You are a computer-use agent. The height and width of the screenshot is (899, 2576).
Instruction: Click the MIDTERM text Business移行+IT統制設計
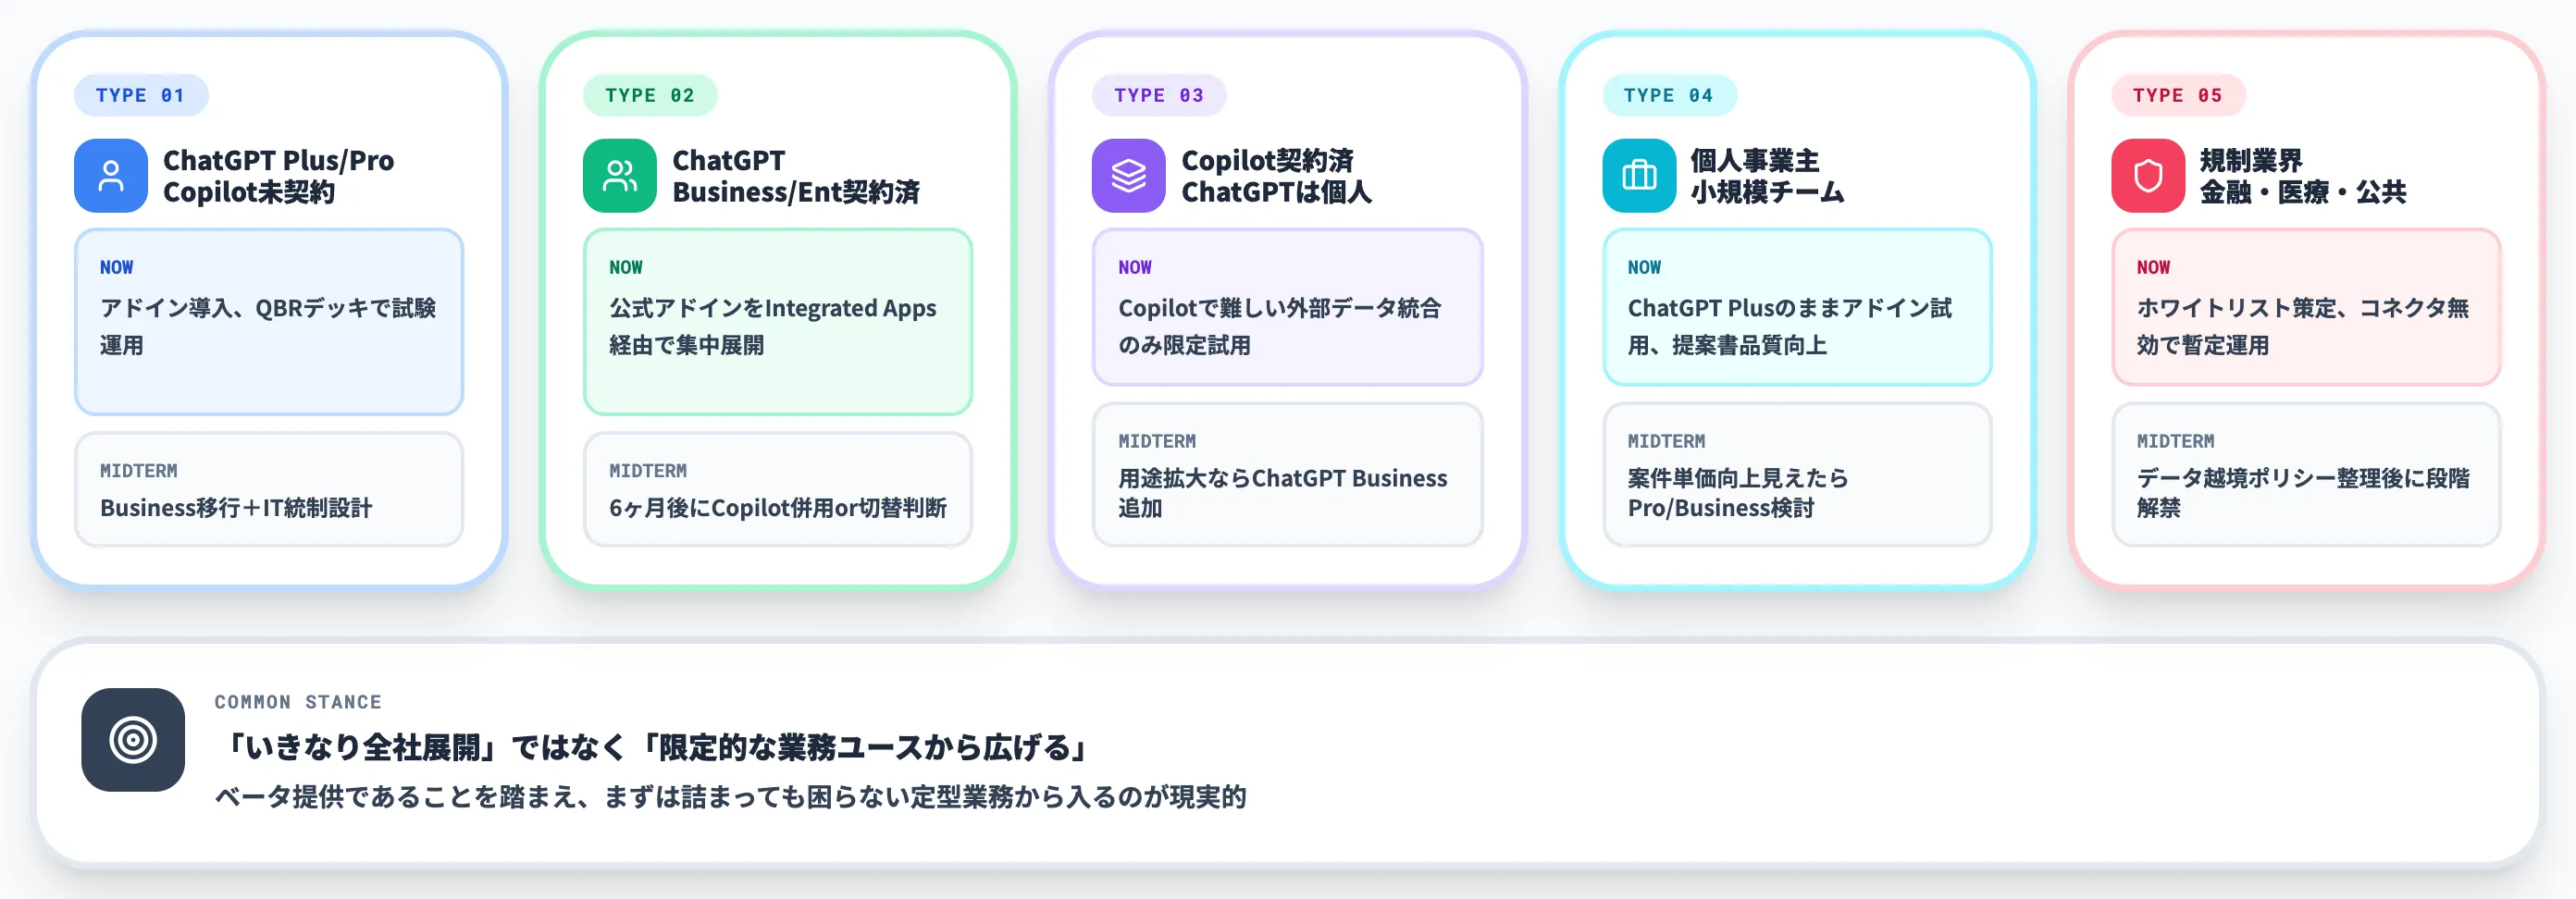[236, 508]
